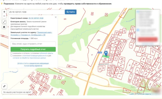Viewport: 162px width, 99px height.
Task: Zoom out the map with minus button
Action: coord(4,16)
